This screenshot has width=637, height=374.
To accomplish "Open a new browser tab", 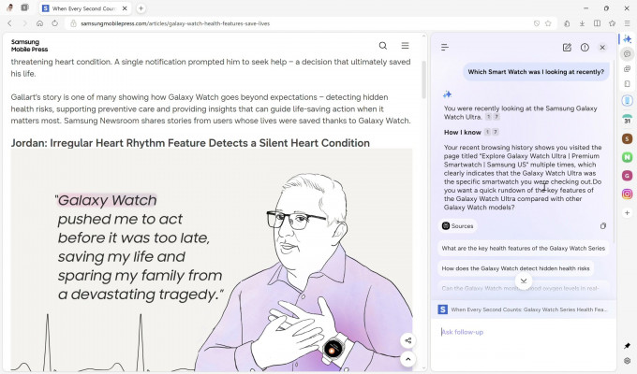I will click(141, 7).
